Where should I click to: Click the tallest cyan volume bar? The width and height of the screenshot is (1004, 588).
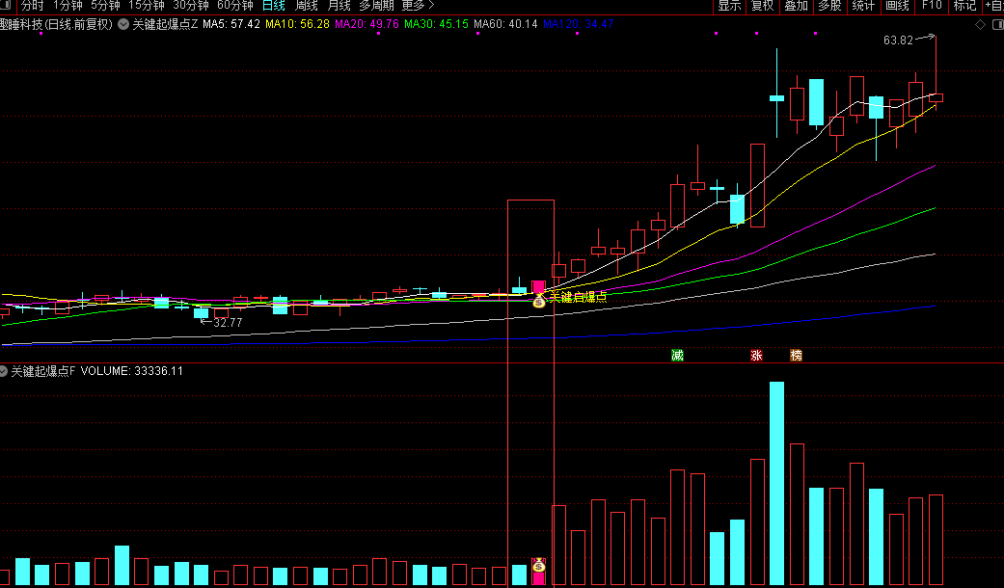pyautogui.click(x=776, y=483)
